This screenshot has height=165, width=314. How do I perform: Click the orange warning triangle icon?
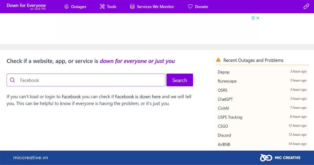(218, 60)
